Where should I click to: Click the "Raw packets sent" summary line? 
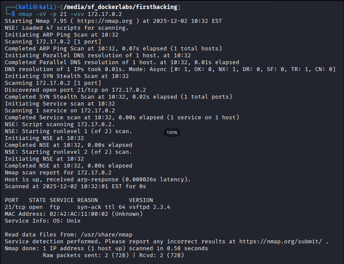click(x=113, y=255)
